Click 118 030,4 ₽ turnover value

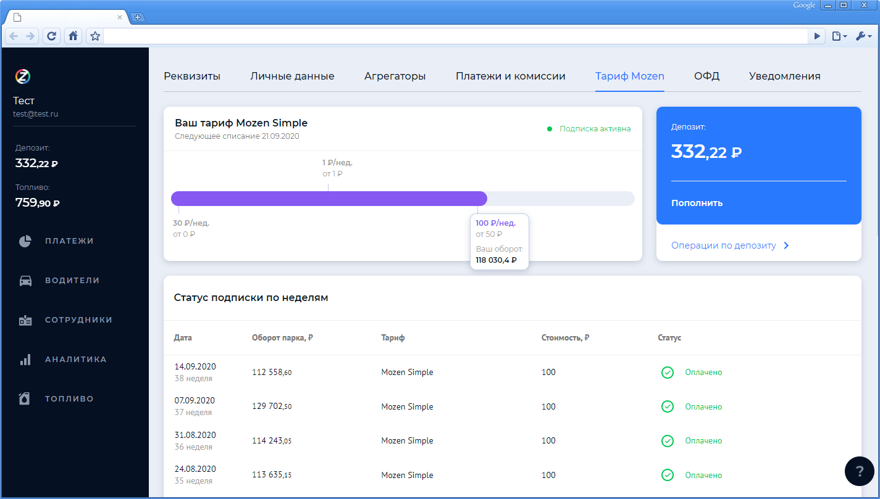[496, 260]
